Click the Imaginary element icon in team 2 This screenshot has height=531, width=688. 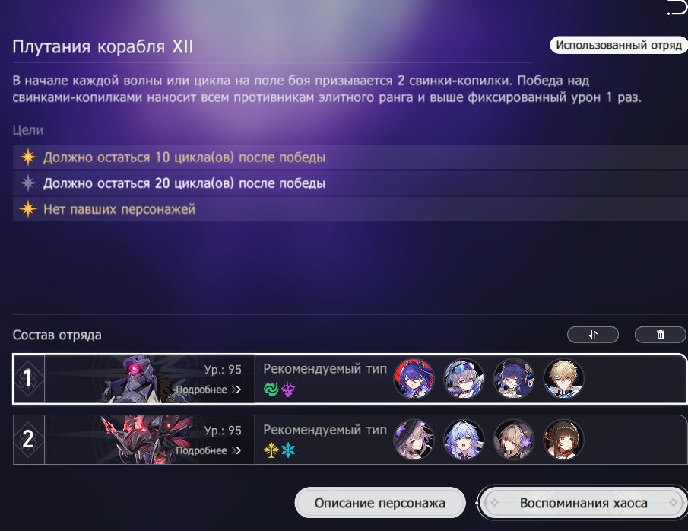point(271,450)
